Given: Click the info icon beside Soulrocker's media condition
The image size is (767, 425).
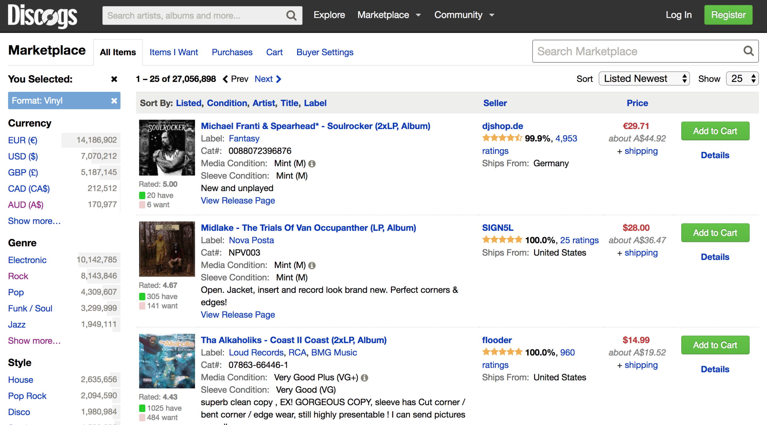Looking at the screenshot, I should (x=312, y=164).
